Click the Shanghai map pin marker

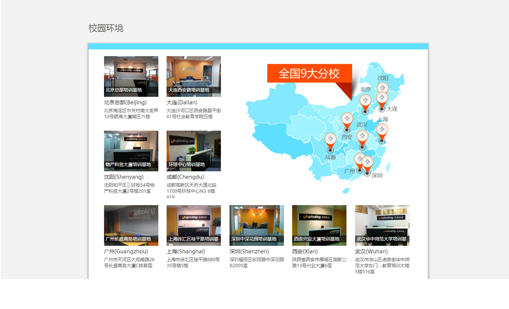(382, 133)
